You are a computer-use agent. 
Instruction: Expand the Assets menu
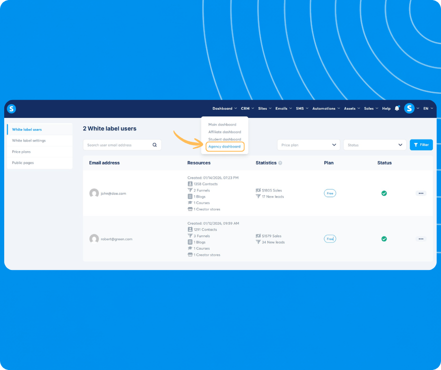[x=352, y=108]
